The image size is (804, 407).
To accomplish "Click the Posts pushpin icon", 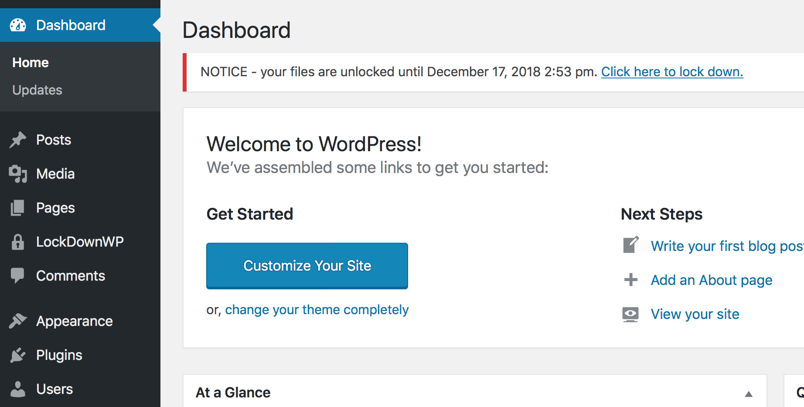I will point(18,140).
